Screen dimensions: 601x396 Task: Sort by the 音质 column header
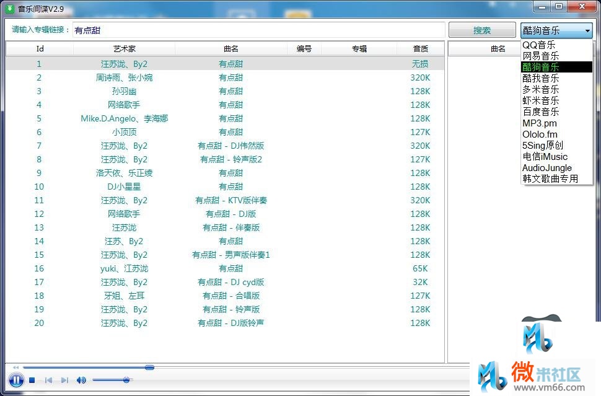pos(421,49)
